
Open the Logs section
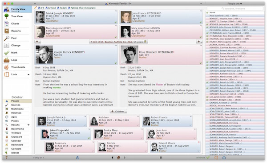tap(14, 60)
